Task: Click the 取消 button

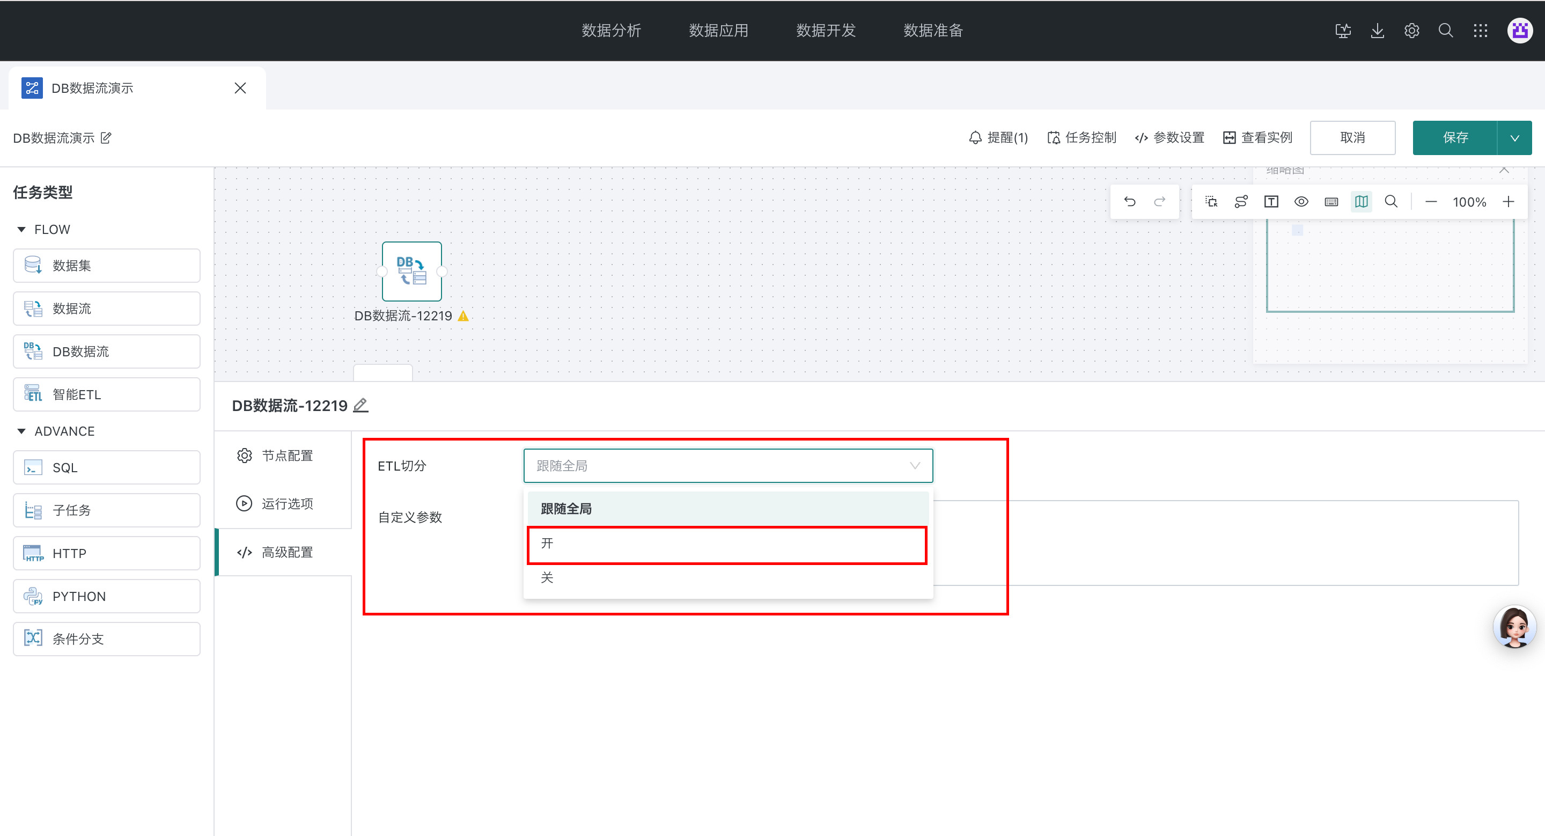Action: point(1352,138)
